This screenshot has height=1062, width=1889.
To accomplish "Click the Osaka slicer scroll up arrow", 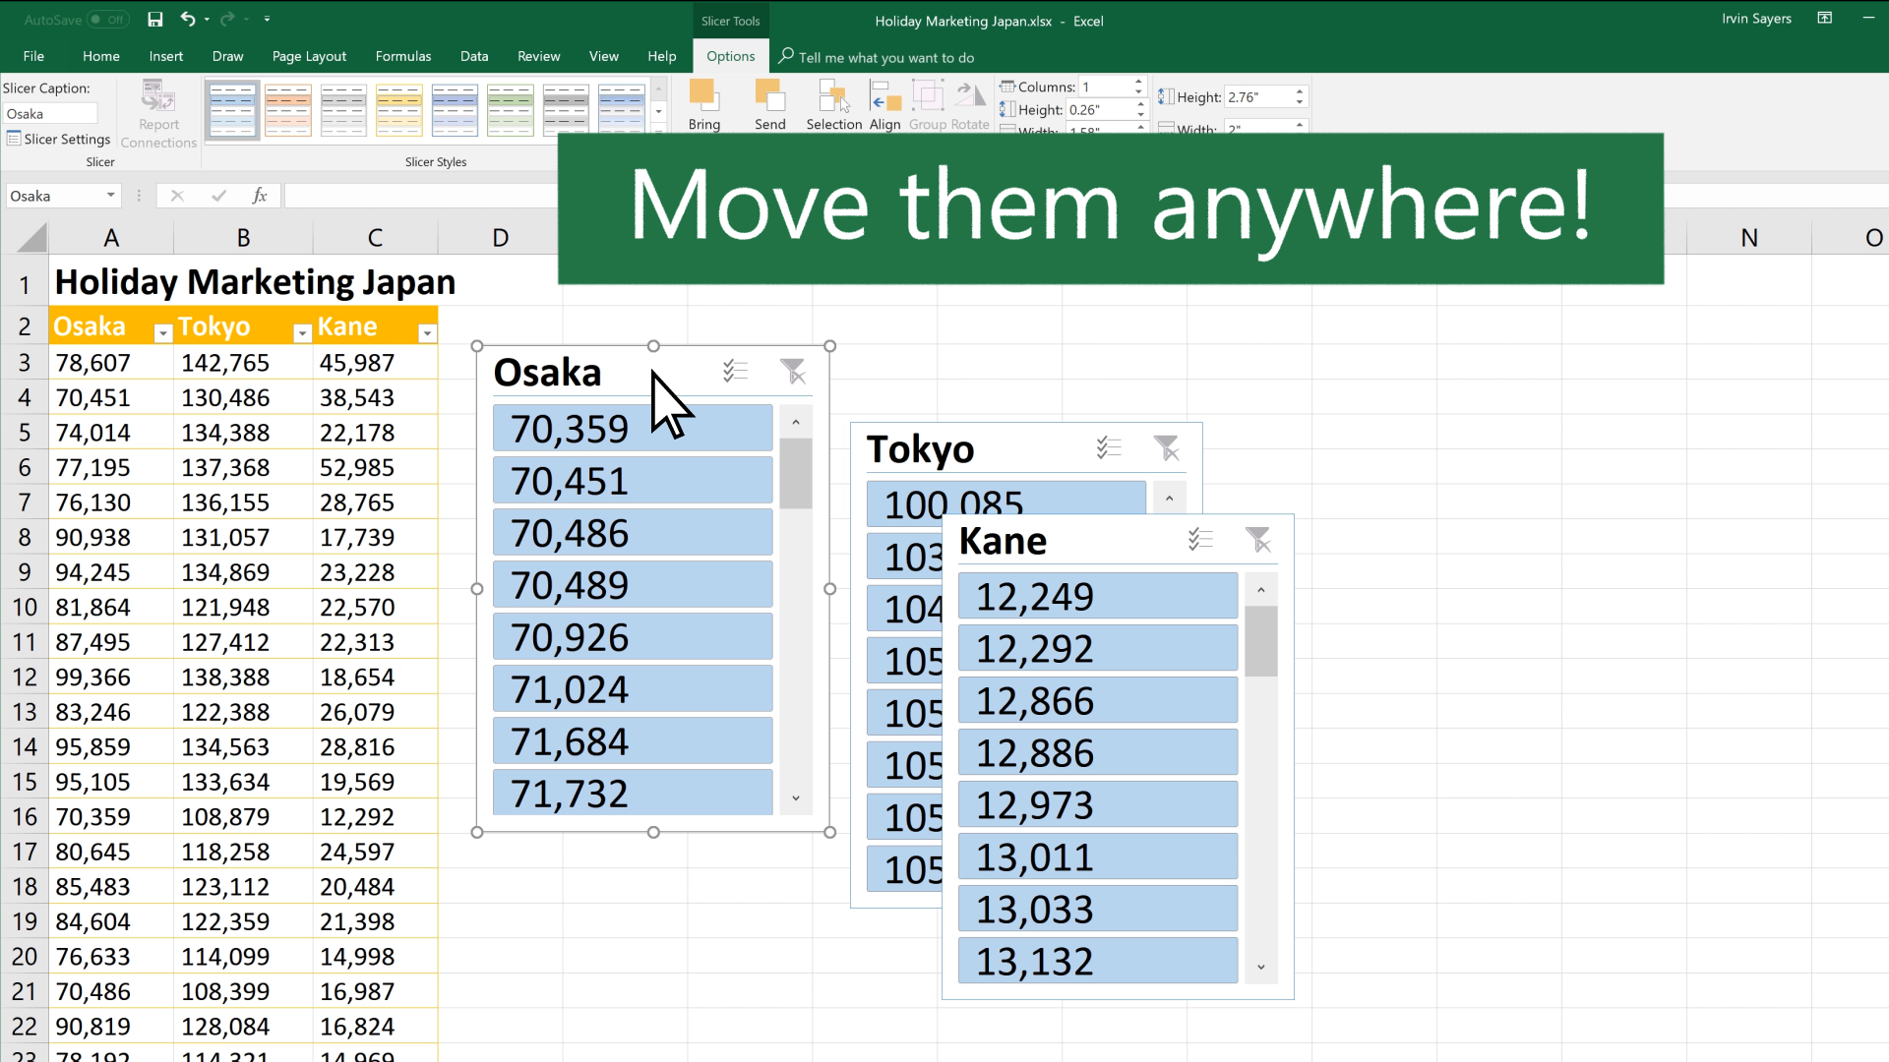I will [x=796, y=422].
